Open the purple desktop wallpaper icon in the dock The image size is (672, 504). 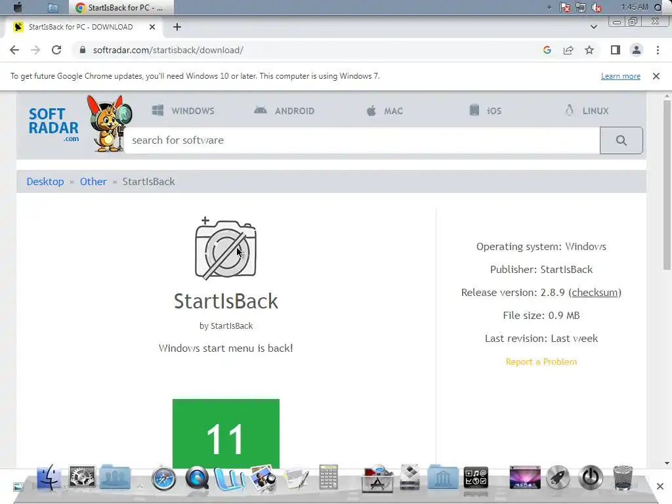point(525,478)
